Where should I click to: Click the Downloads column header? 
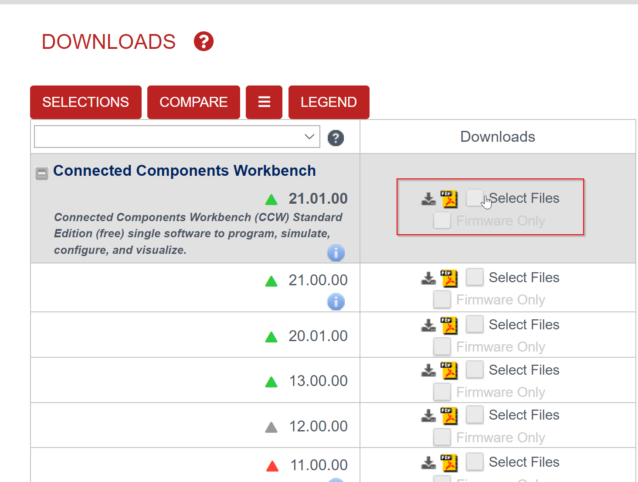click(498, 137)
